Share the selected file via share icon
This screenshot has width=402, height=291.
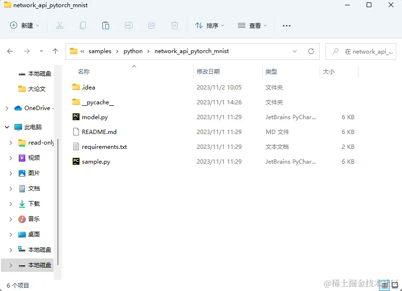(151, 26)
